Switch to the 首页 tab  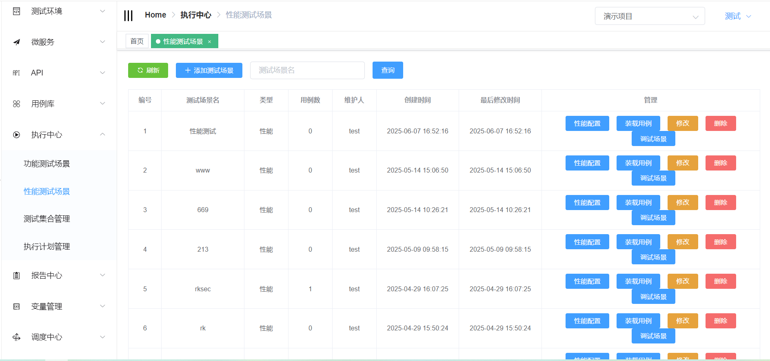tap(137, 41)
